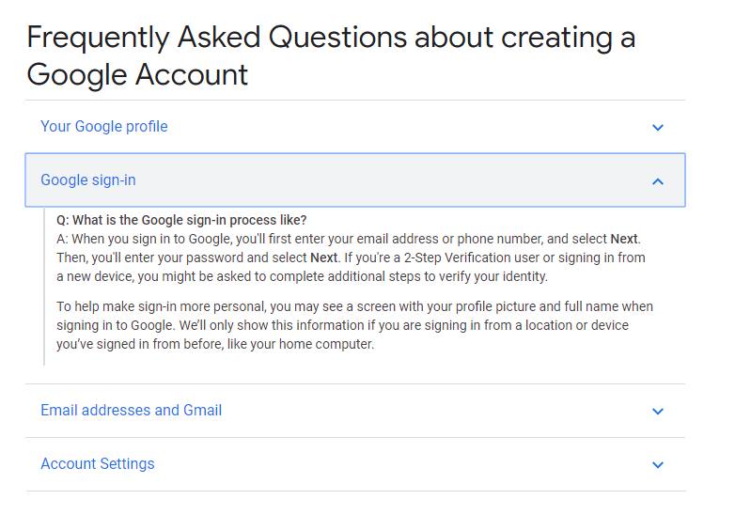This screenshot has width=735, height=515.
Task: Click the bold Next after 'password and select'
Action: (324, 257)
